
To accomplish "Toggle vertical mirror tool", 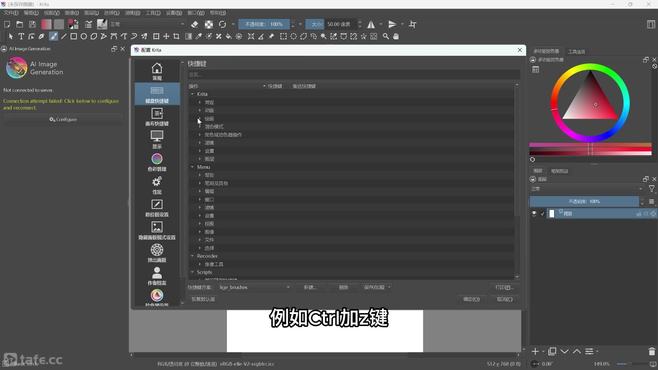I will [x=392, y=24].
